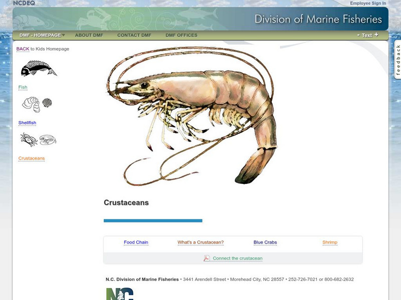
Task: Decrease text size with the minus control
Action: pyautogui.click(x=358, y=35)
